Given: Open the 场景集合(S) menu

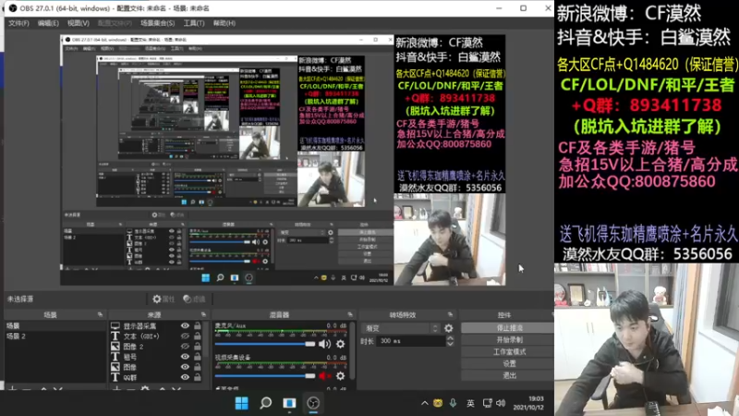Looking at the screenshot, I should click(157, 23).
